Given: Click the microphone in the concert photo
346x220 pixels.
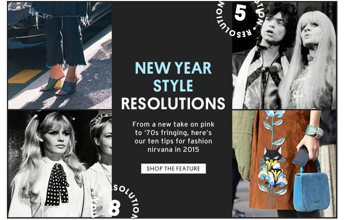Looking at the screenshot, I should [x=272, y=68].
